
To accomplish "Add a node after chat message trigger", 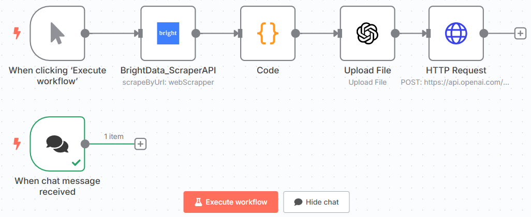I will 140,144.
